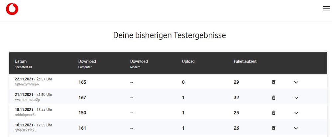Click the Datum column header

(21, 61)
